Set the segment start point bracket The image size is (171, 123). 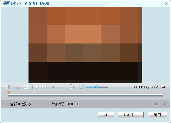tap(53, 87)
